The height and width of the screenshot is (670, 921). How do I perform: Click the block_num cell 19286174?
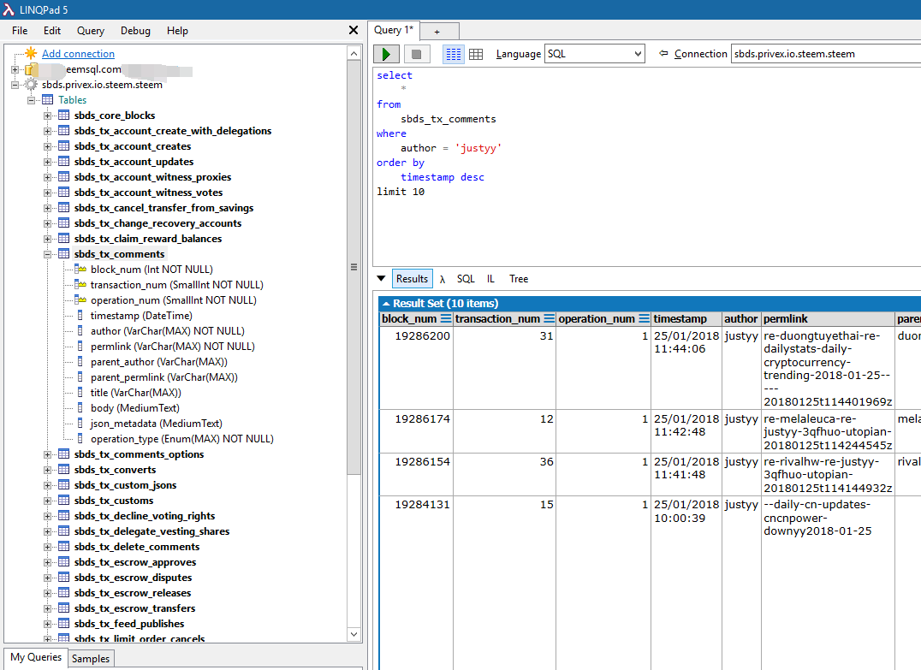point(416,431)
